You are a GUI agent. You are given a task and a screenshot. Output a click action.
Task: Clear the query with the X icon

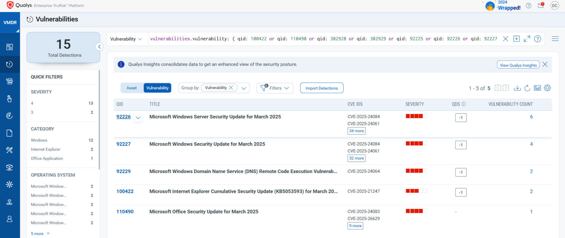pyautogui.click(x=505, y=39)
